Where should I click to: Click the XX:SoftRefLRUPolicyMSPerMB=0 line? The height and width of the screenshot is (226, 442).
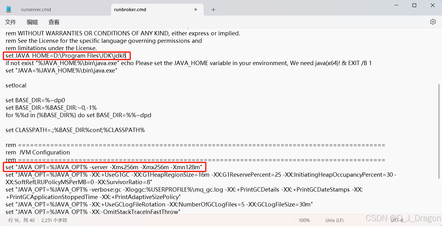(79, 182)
